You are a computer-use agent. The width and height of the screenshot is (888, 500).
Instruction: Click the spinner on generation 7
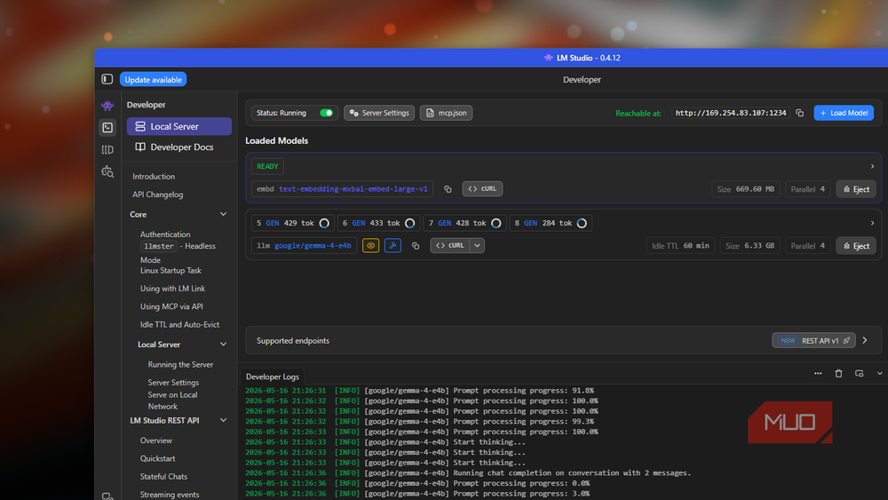(x=496, y=223)
